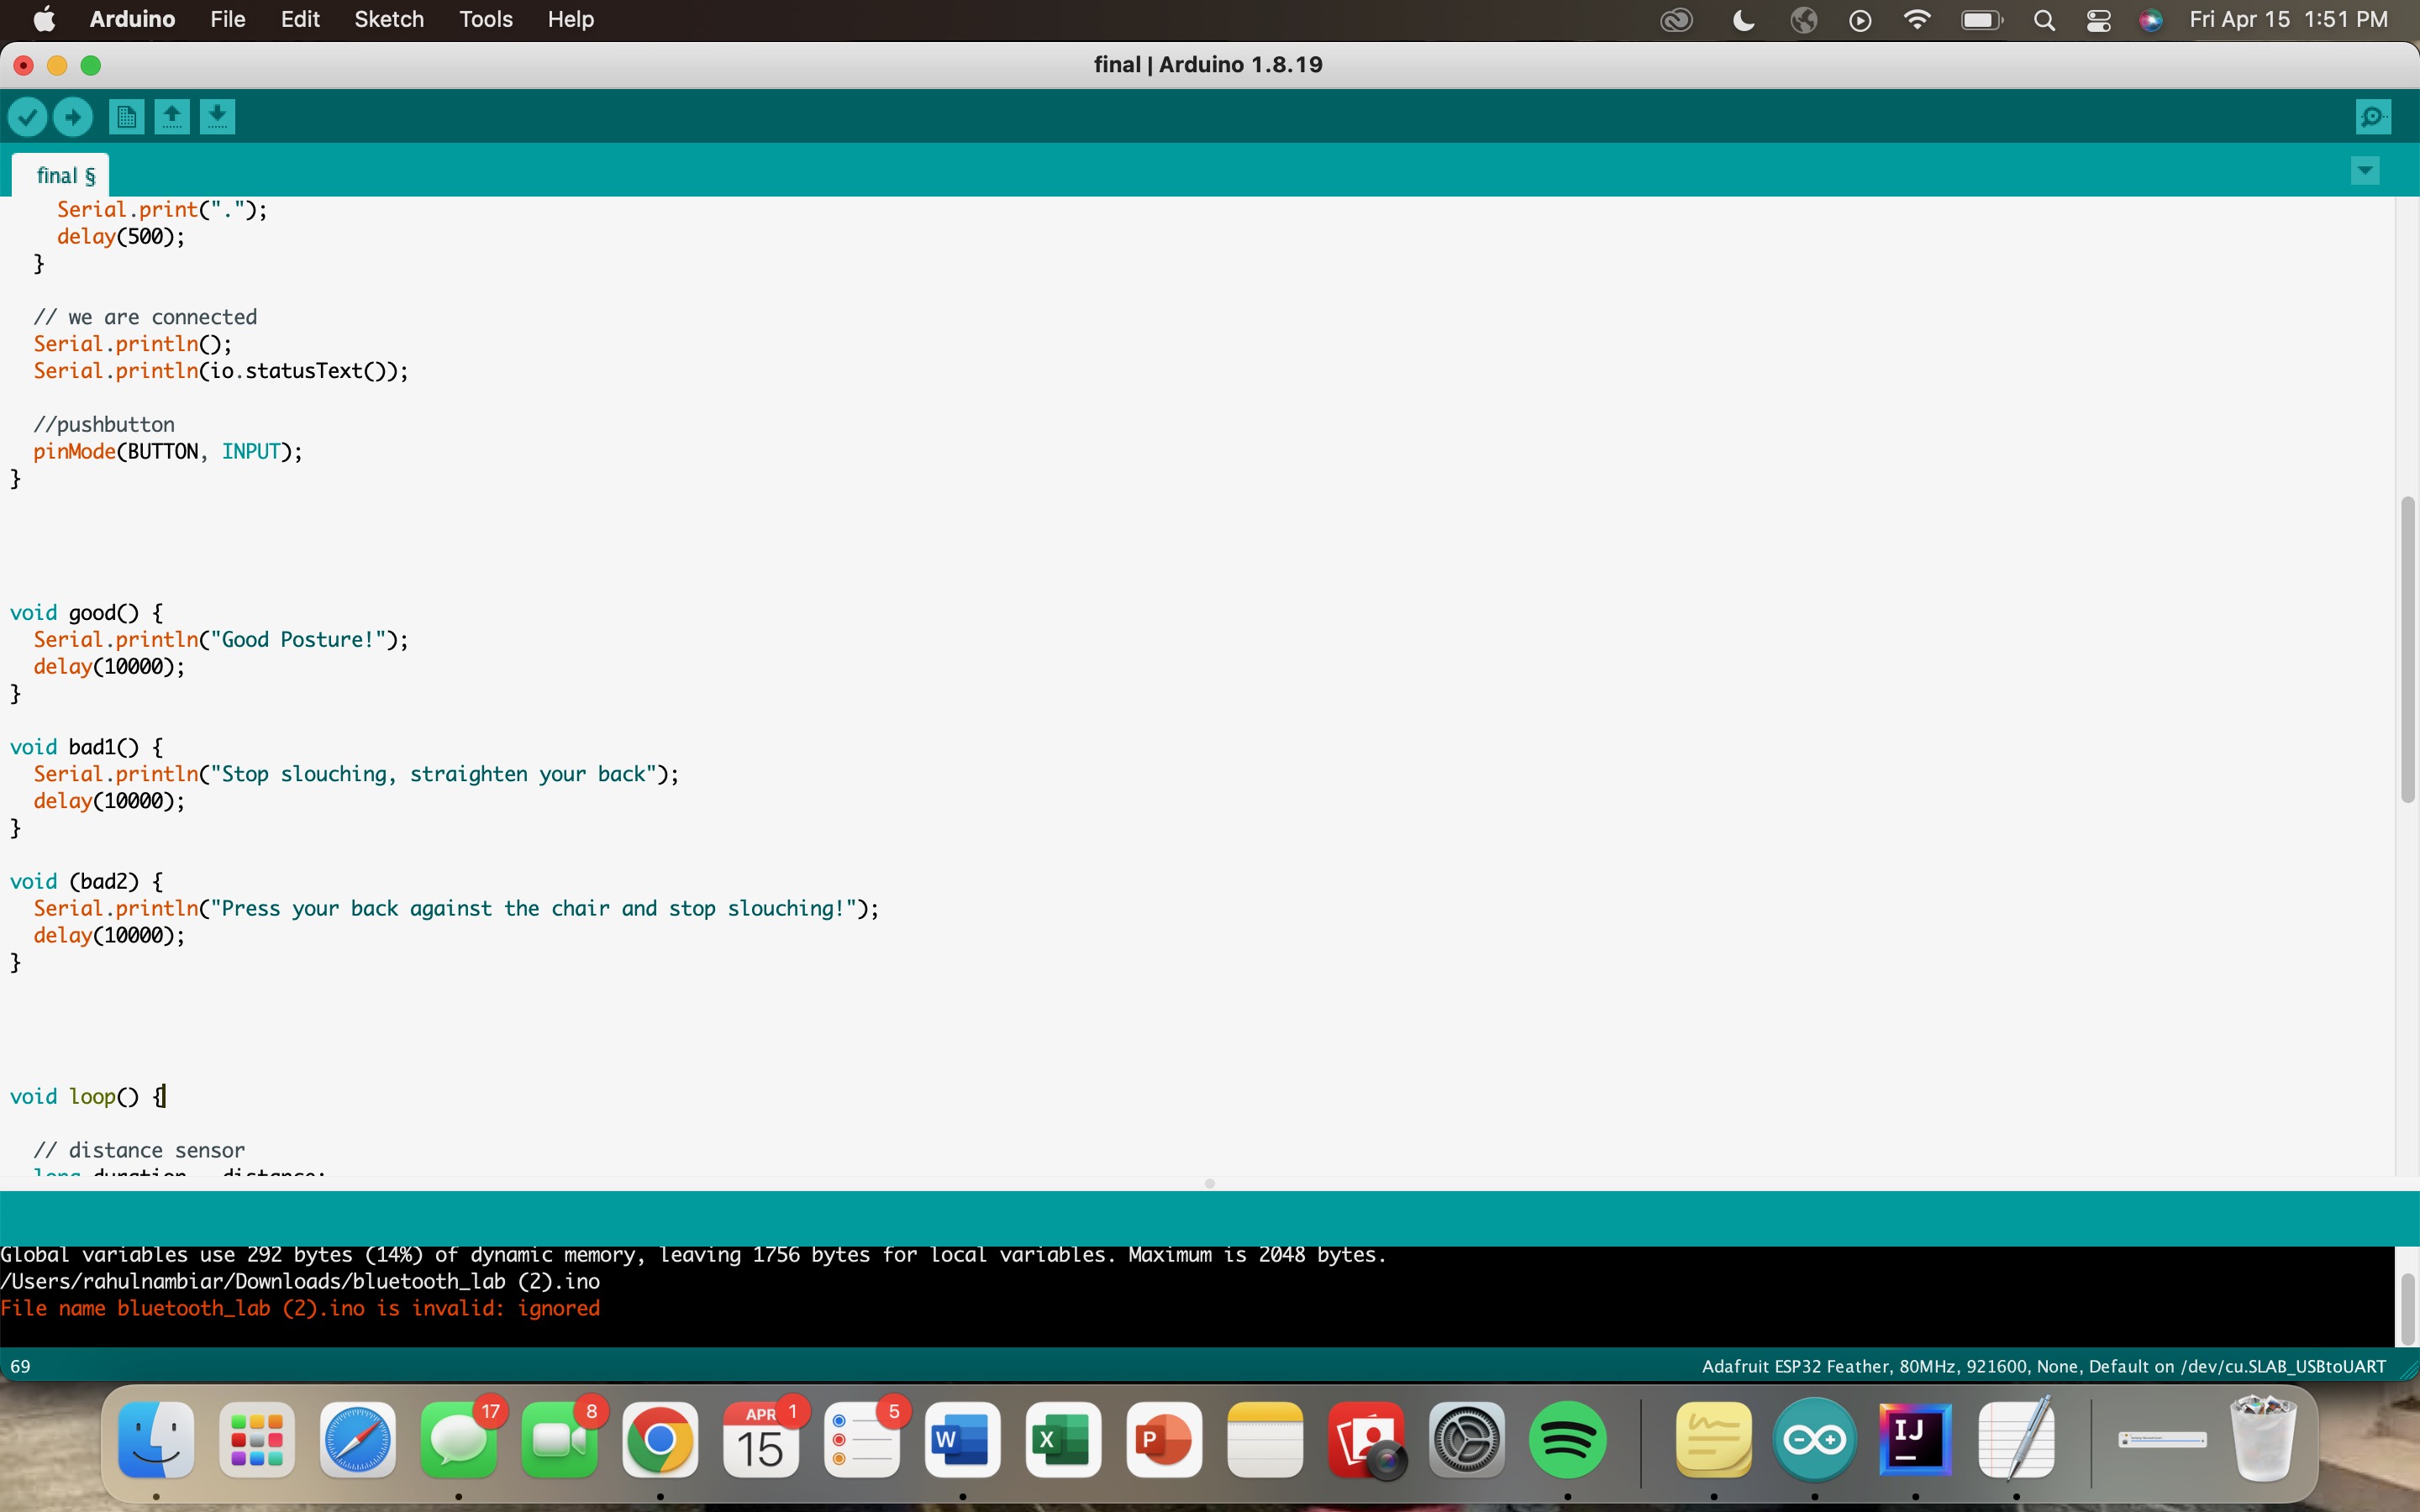The height and width of the screenshot is (1512, 2420).
Task: Open the Serial Monitor magnifier icon
Action: coord(2373,117)
